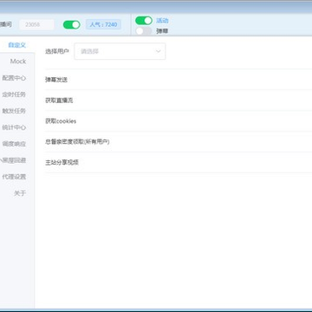Open the 配置中心 sidebar tab
Screen dimensions: 312x312
pos(15,78)
